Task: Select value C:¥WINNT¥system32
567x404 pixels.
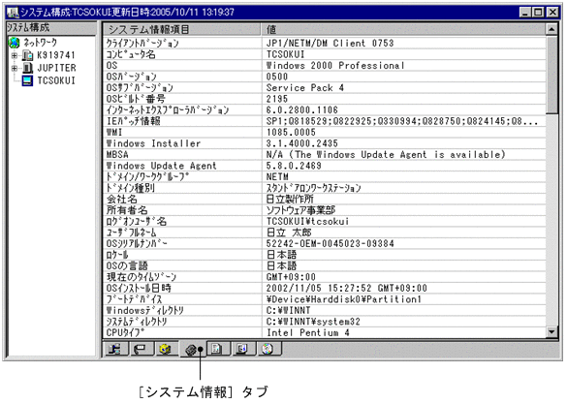Action: click(313, 322)
